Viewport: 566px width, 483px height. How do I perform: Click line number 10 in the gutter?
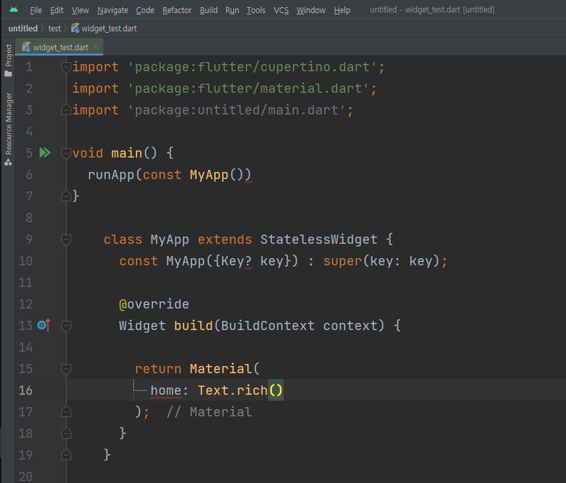coord(25,261)
